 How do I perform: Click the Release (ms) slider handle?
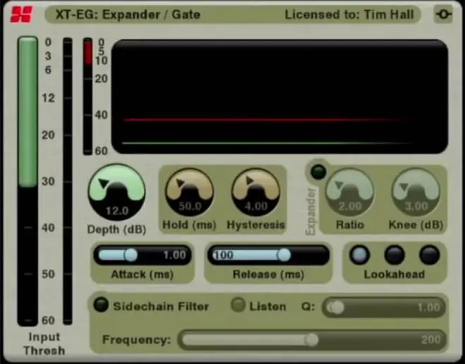point(284,255)
